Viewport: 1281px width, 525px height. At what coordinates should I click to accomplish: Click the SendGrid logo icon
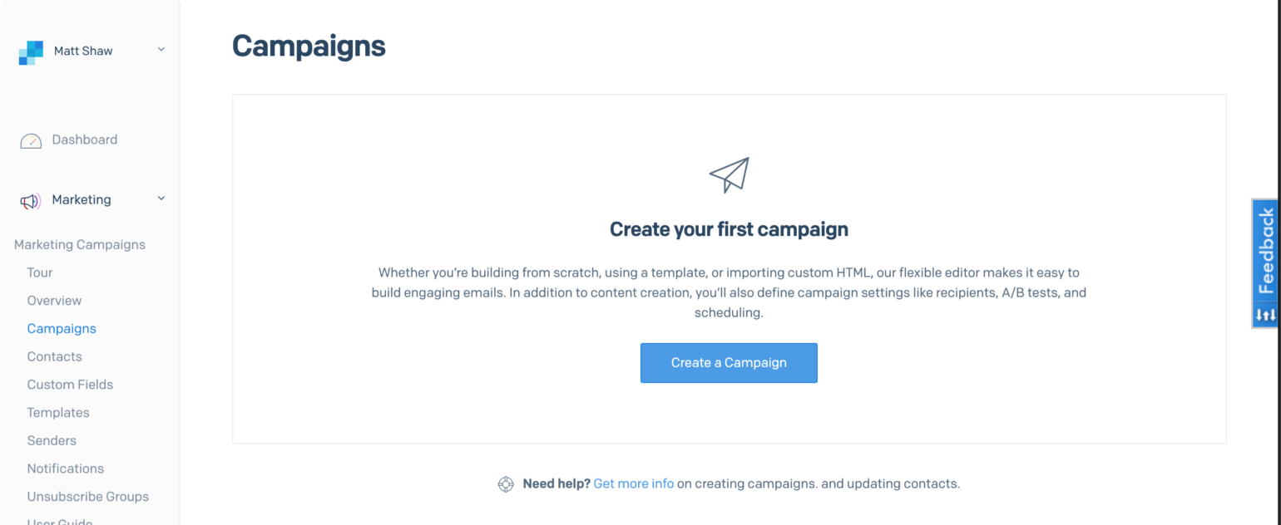[31, 52]
